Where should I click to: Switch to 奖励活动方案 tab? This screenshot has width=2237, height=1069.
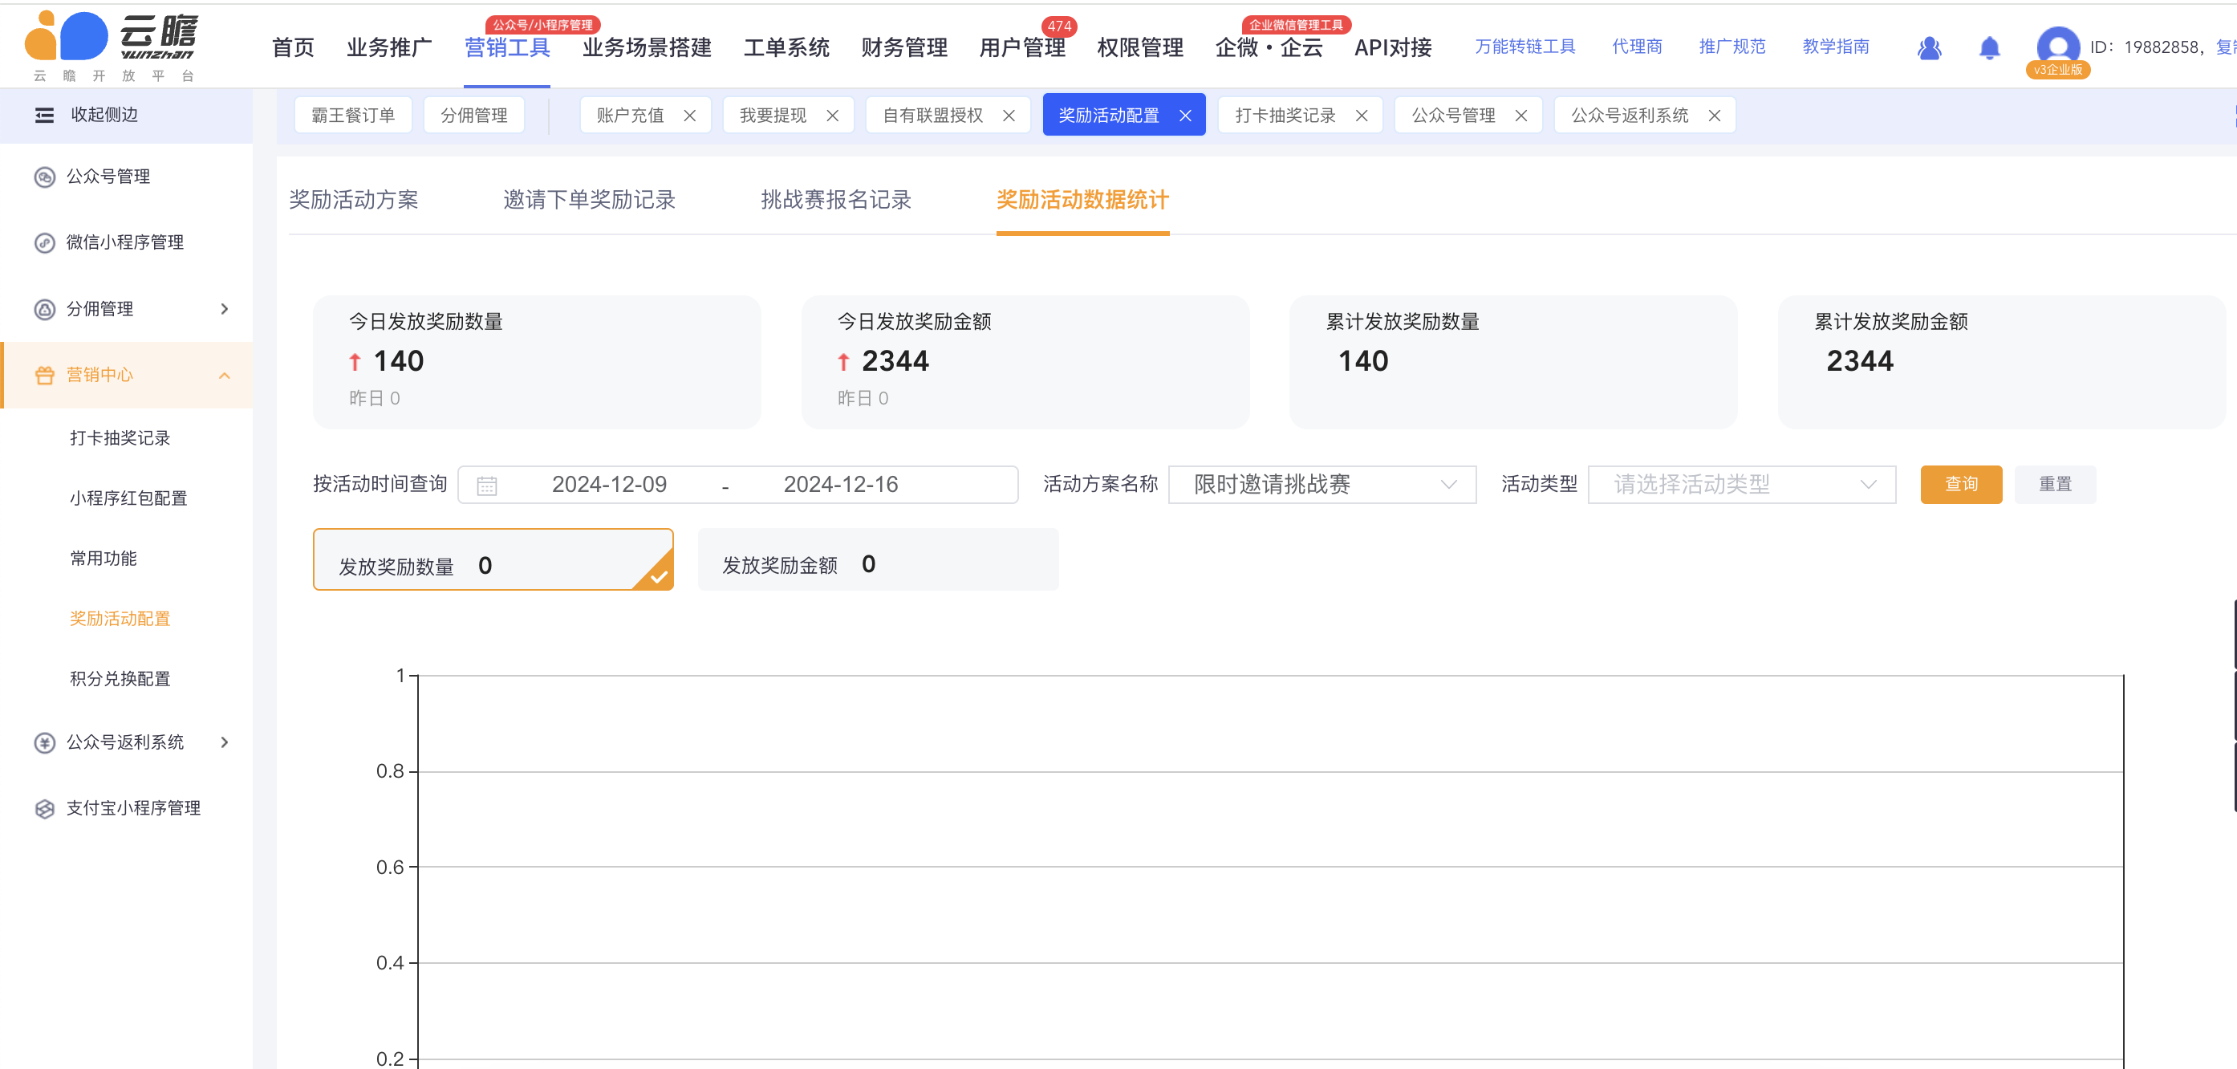tap(353, 200)
